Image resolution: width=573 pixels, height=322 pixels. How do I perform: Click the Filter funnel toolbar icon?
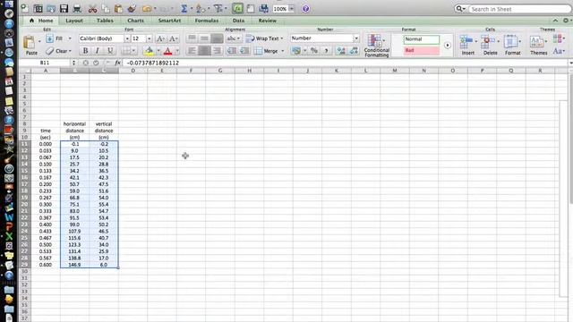point(218,8)
